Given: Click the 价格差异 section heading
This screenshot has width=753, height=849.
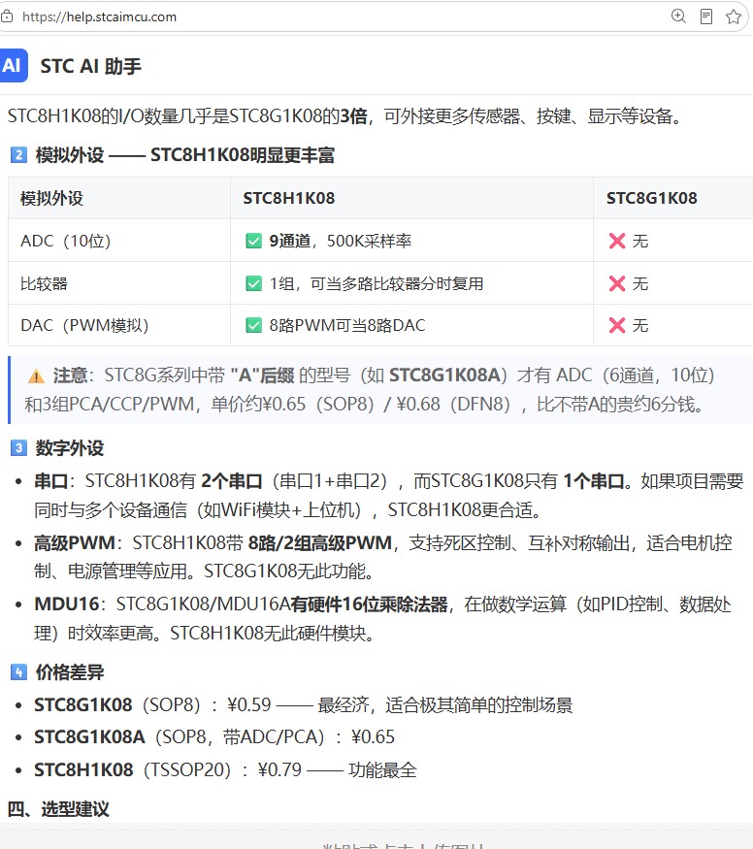Looking at the screenshot, I should (69, 672).
